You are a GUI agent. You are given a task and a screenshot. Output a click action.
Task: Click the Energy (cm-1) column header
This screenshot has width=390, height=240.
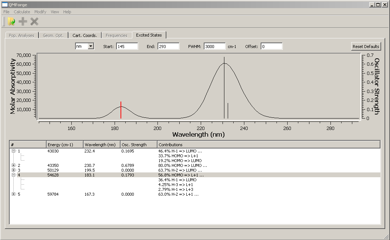65,145
